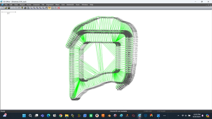Open a project with the folder icon

[x=6, y=8]
